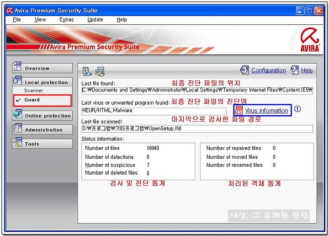Click the Number of files value 16940
Viewport: 329px width, 236px height.
(x=153, y=148)
